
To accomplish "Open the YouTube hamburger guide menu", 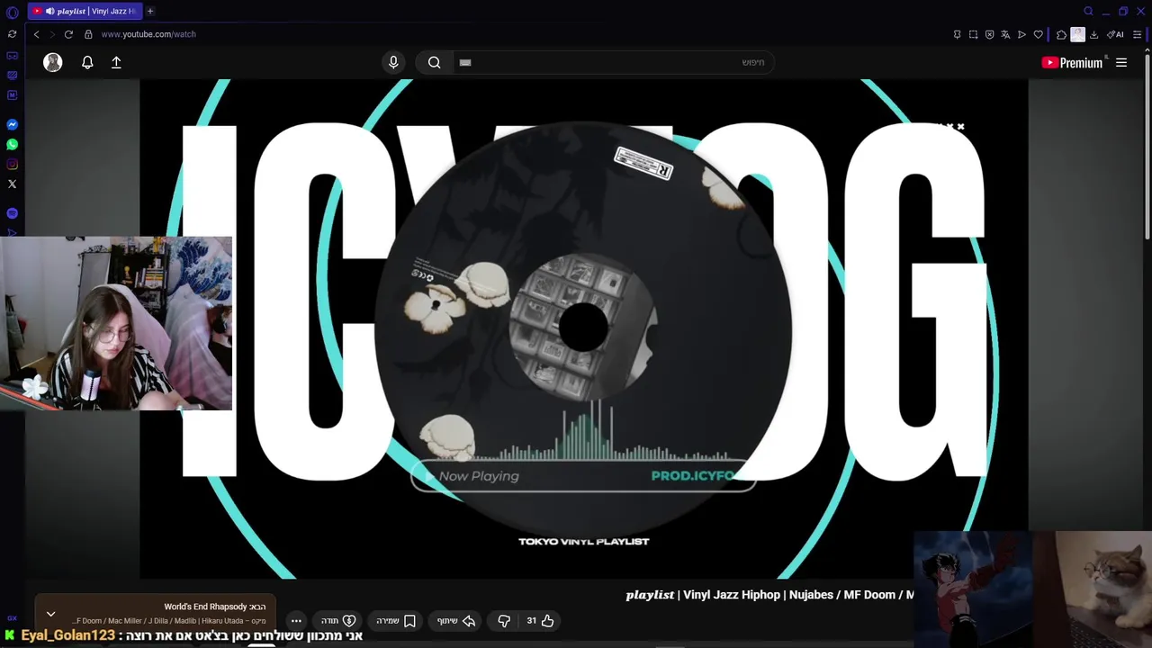I will 1121,62.
